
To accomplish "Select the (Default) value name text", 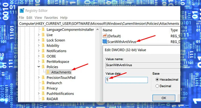I will click(x=114, y=36).
